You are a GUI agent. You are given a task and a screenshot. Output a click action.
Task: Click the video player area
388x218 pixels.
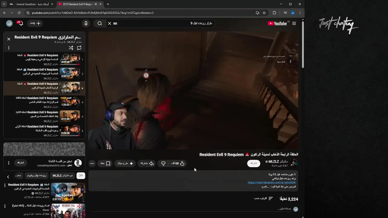(193, 90)
